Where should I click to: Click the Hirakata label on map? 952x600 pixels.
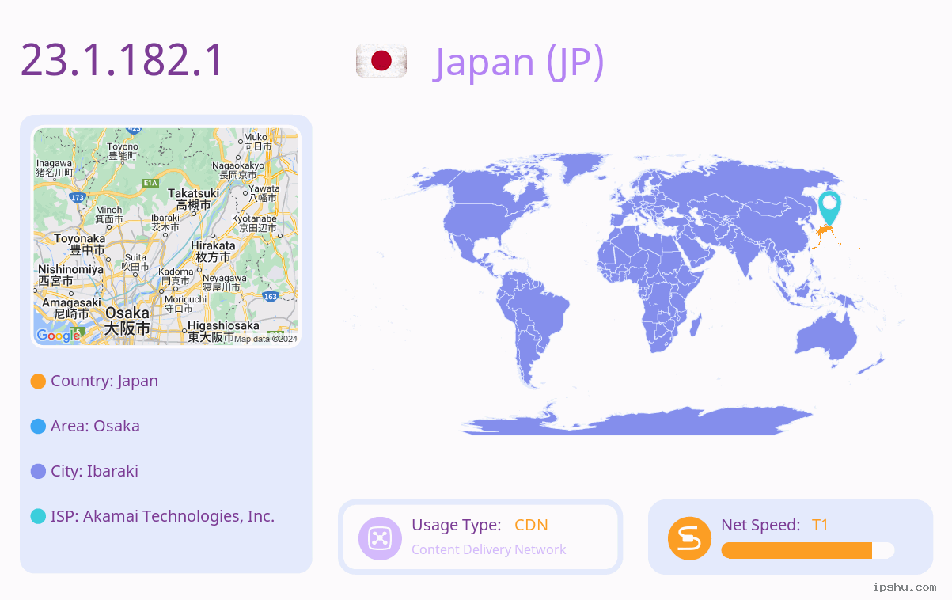click(213, 252)
